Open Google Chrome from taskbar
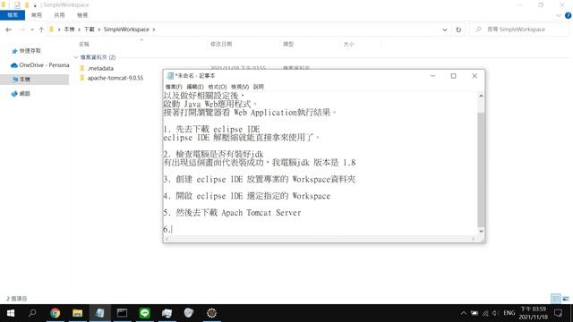This screenshot has height=322, width=573. (x=56, y=313)
